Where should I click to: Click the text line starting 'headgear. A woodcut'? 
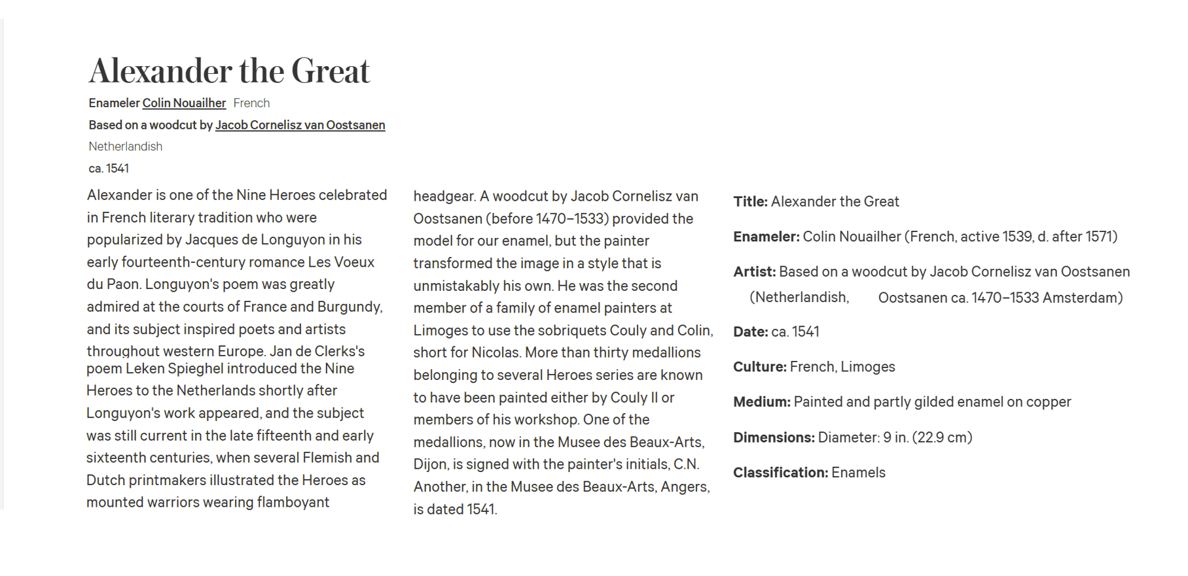coord(556,196)
